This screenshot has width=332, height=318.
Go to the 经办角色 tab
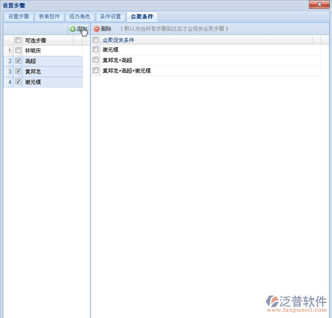coord(80,16)
